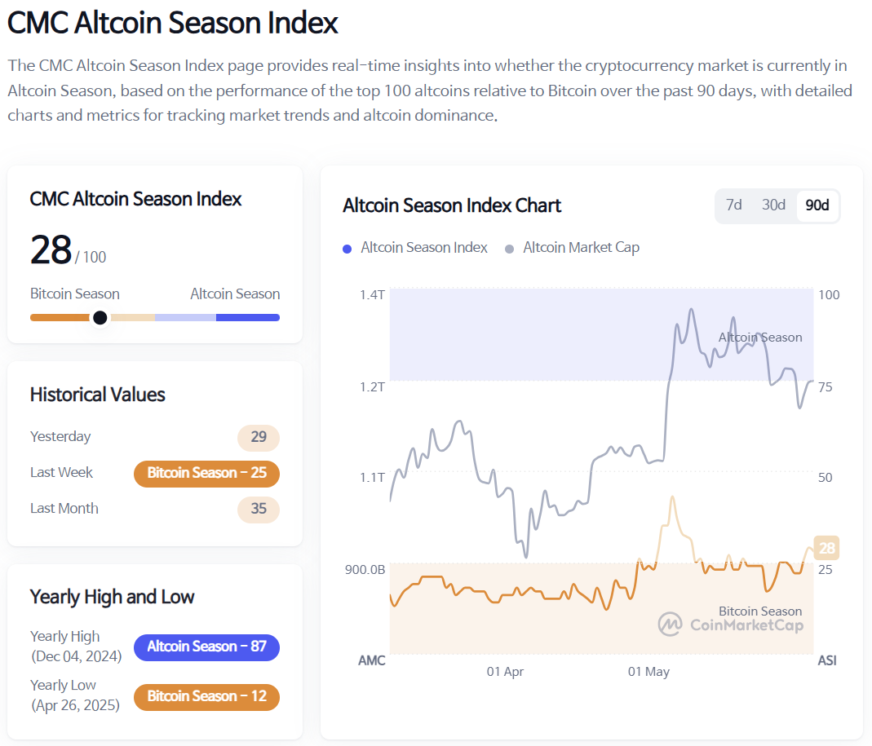This screenshot has width=872, height=746.
Task: Toggle Altcoin Season Index legend dot
Action: [347, 248]
